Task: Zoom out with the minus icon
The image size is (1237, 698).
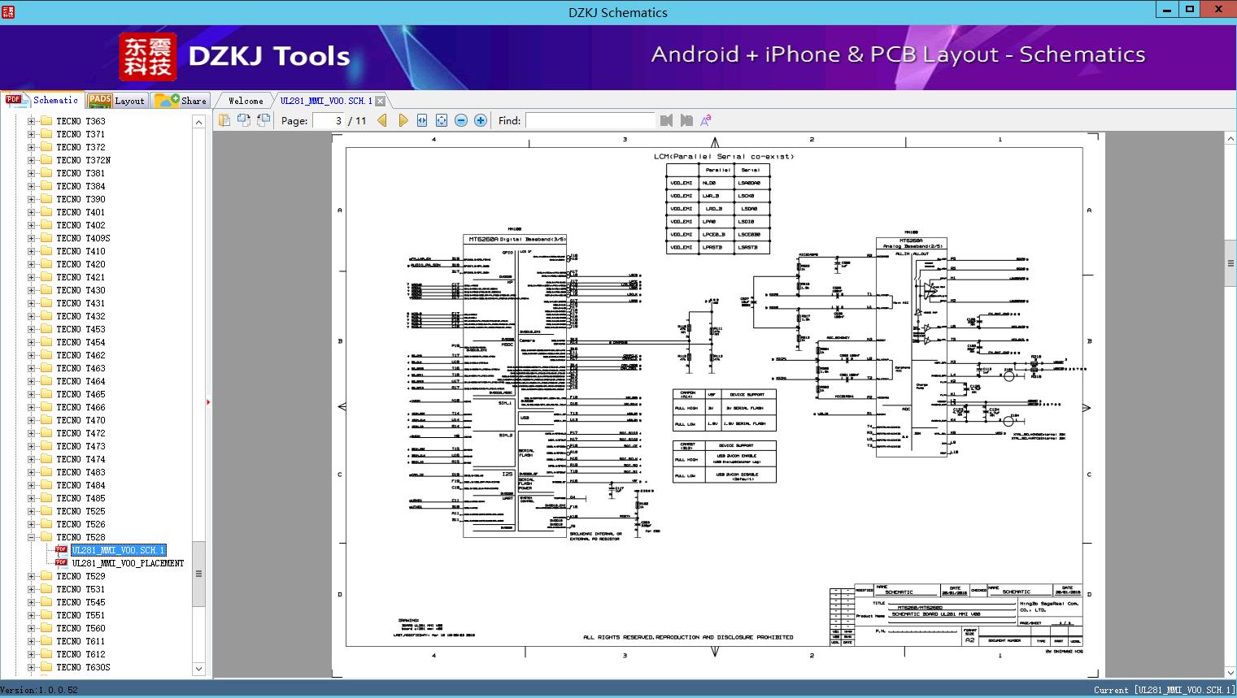Action: pos(461,120)
